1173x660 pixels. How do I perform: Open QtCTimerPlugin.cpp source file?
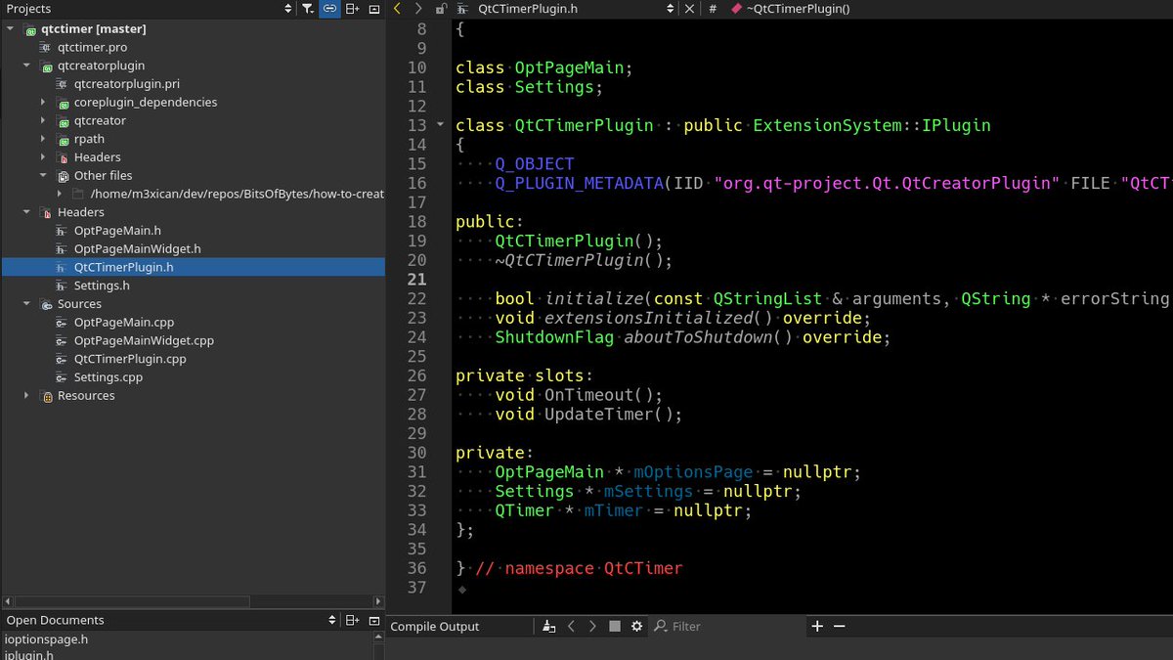[131, 359]
